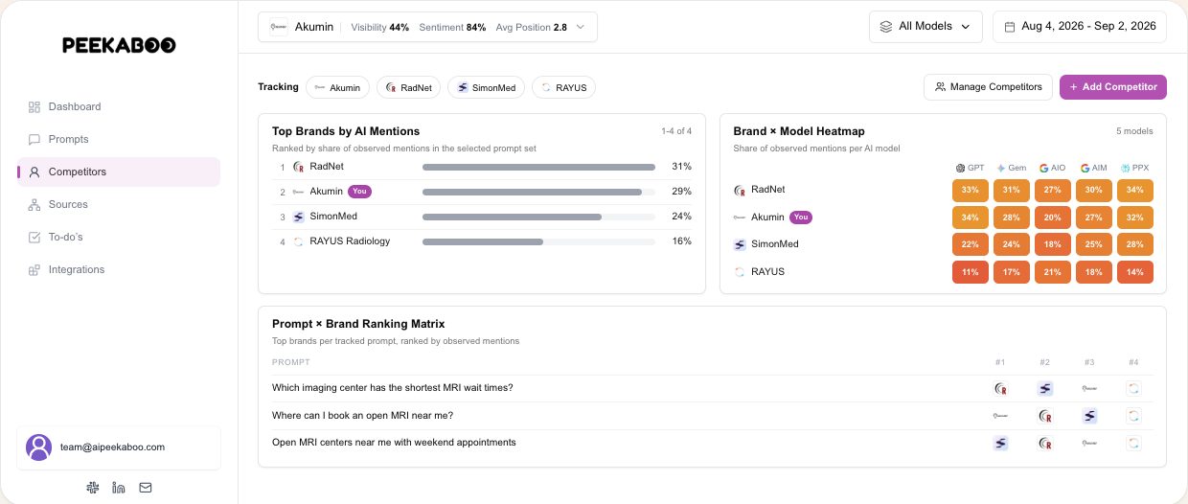1188x504 pixels.
Task: Click prompt 'Where can I book an open MRI near me?'
Action: pos(363,416)
